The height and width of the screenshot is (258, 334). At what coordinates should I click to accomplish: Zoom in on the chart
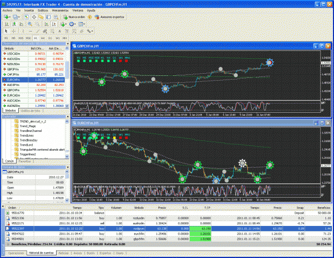point(30,24)
